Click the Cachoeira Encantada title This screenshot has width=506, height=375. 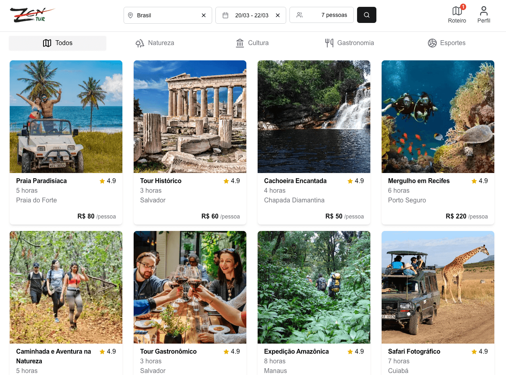[295, 181]
